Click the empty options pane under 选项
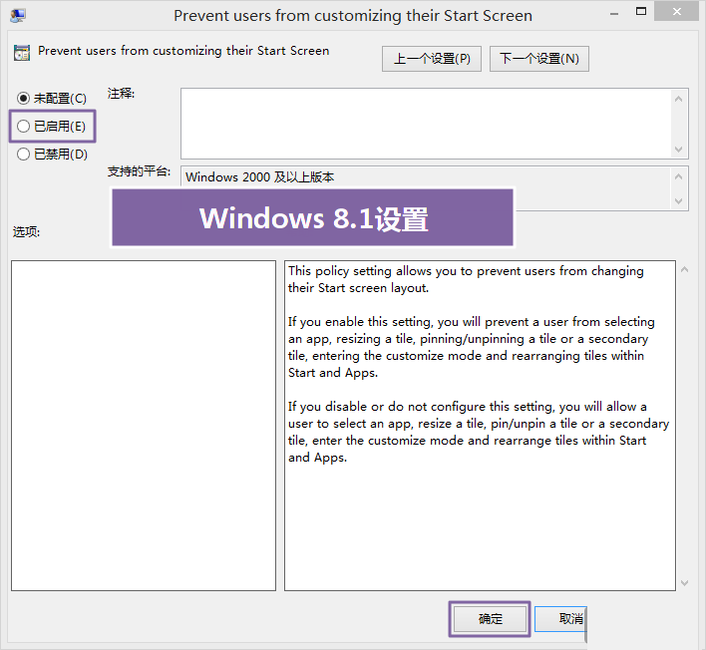Image resolution: width=706 pixels, height=650 pixels. [x=144, y=426]
